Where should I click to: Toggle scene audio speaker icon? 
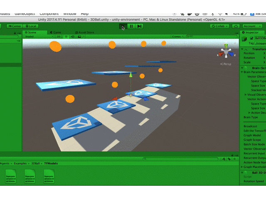(x=73, y=36)
